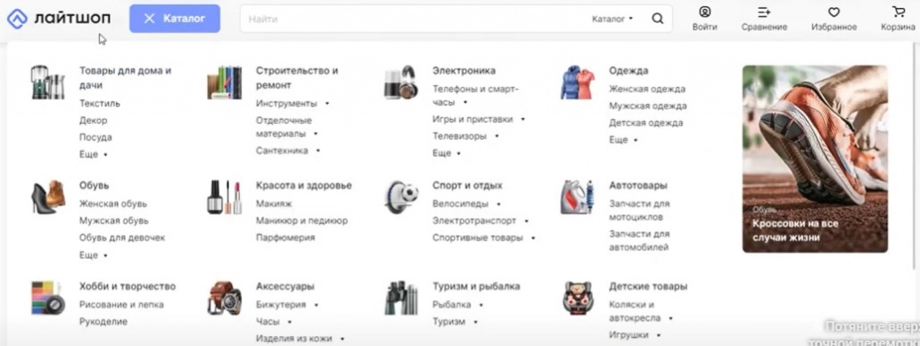Close the catalog with the Каталог button
This screenshot has width=920, height=346.
pos(175,19)
